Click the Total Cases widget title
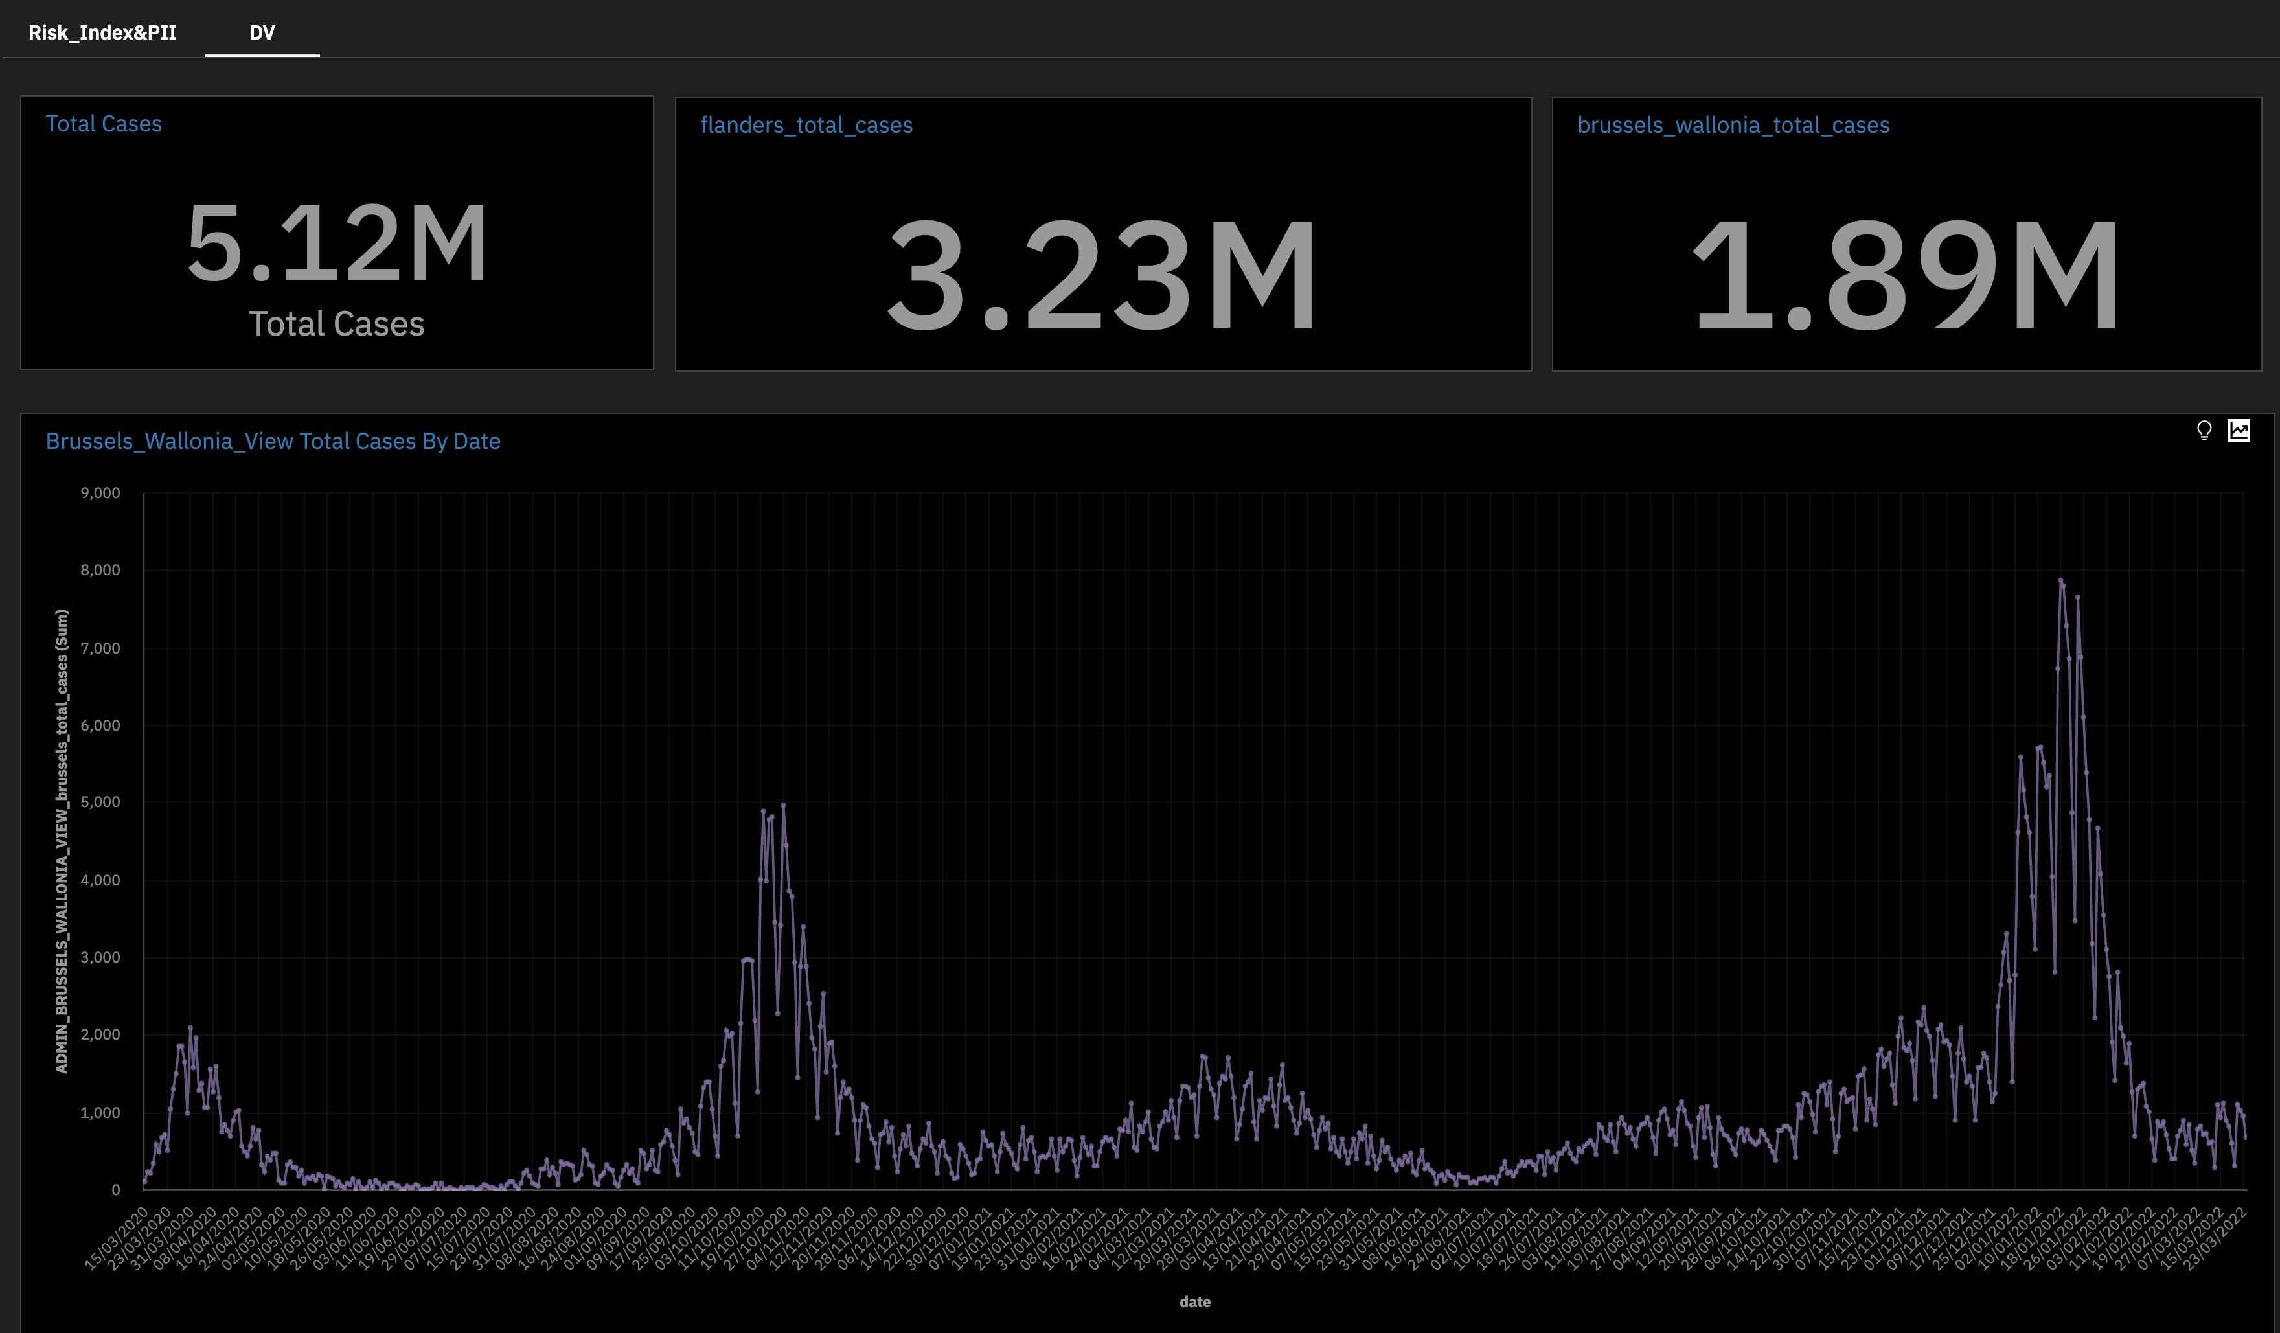Viewport: 2280px width, 1333px height. coord(103,124)
